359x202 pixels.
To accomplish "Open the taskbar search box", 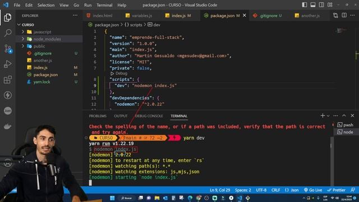I will pos(127,198).
